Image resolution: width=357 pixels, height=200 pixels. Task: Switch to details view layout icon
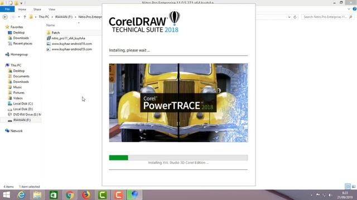pyautogui.click(x=348, y=187)
